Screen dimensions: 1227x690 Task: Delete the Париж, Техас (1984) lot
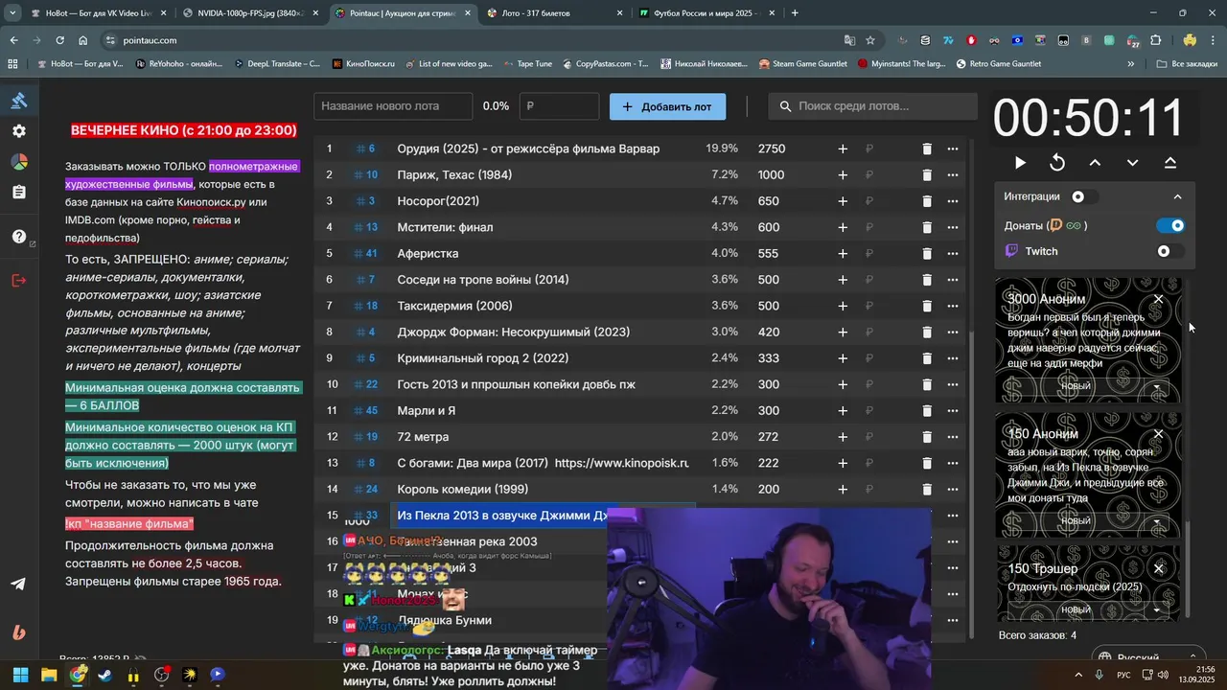pyautogui.click(x=927, y=174)
